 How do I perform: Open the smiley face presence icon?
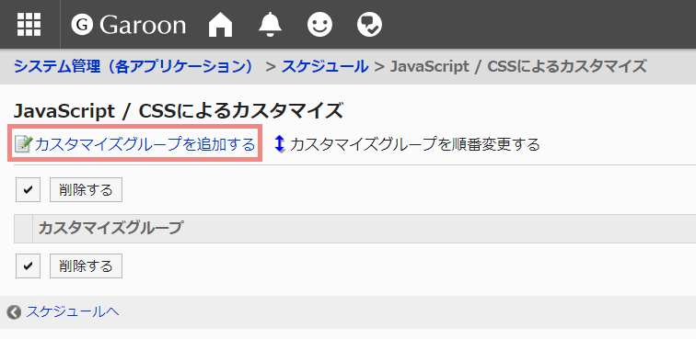[319, 25]
